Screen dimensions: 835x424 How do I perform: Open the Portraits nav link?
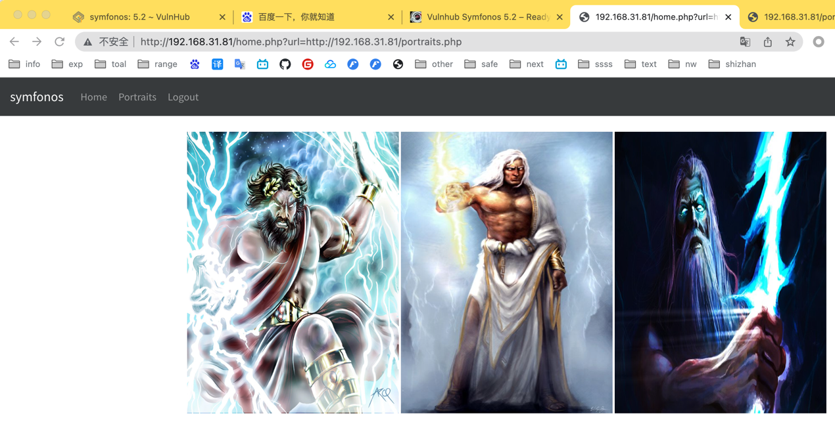pos(137,97)
